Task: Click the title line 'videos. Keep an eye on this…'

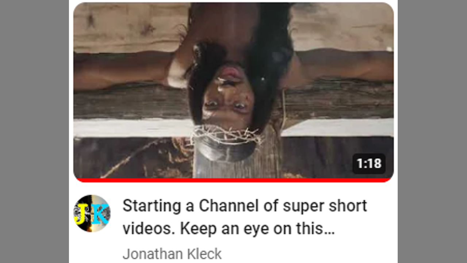Action: pyautogui.click(x=228, y=229)
